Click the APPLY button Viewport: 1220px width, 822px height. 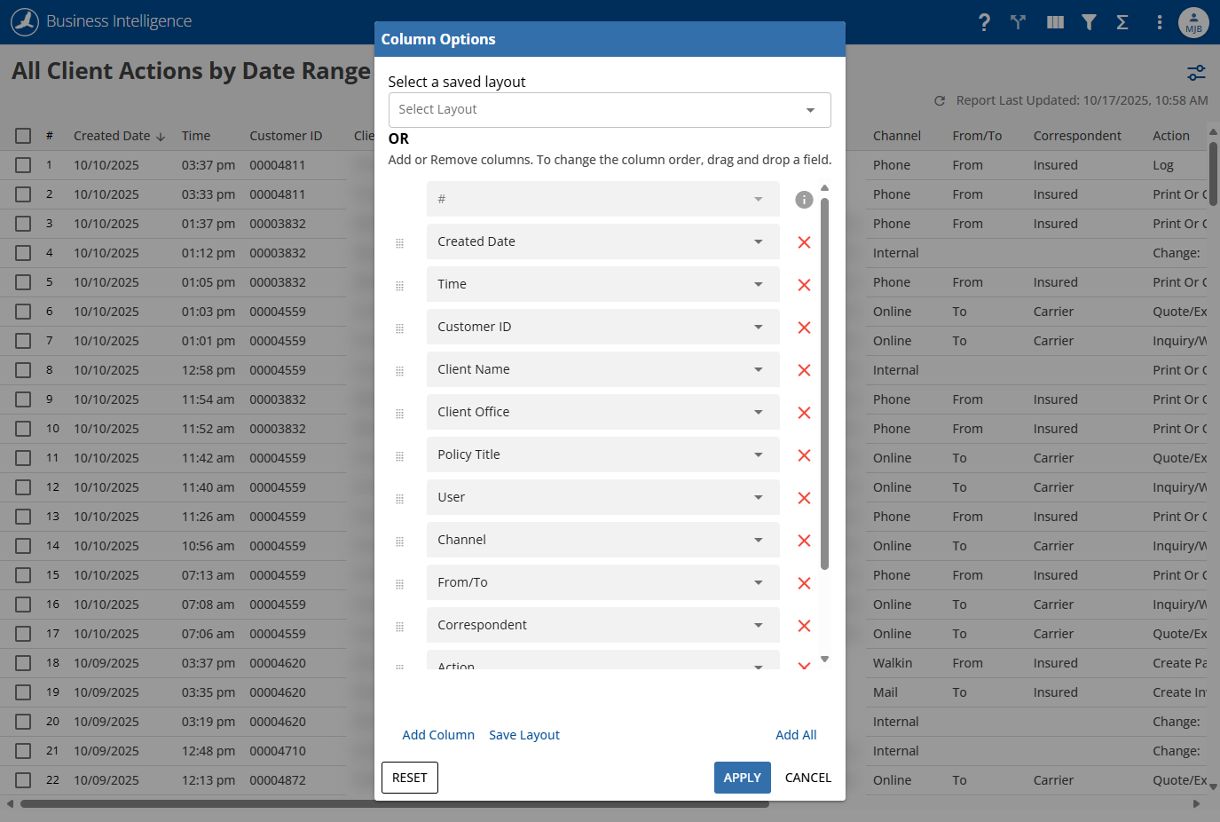[743, 778]
